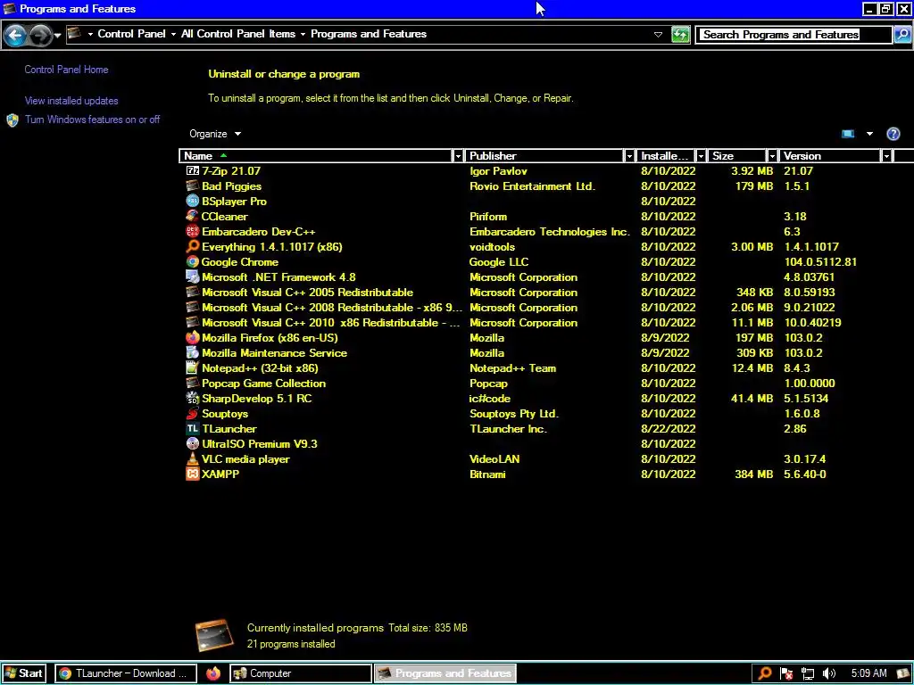Switch to TLauncher Chrome taskbar window

(x=126, y=673)
